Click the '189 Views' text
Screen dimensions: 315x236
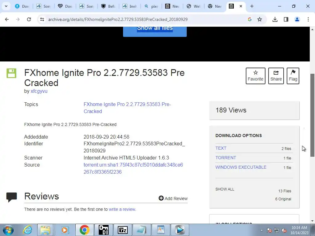(231, 110)
